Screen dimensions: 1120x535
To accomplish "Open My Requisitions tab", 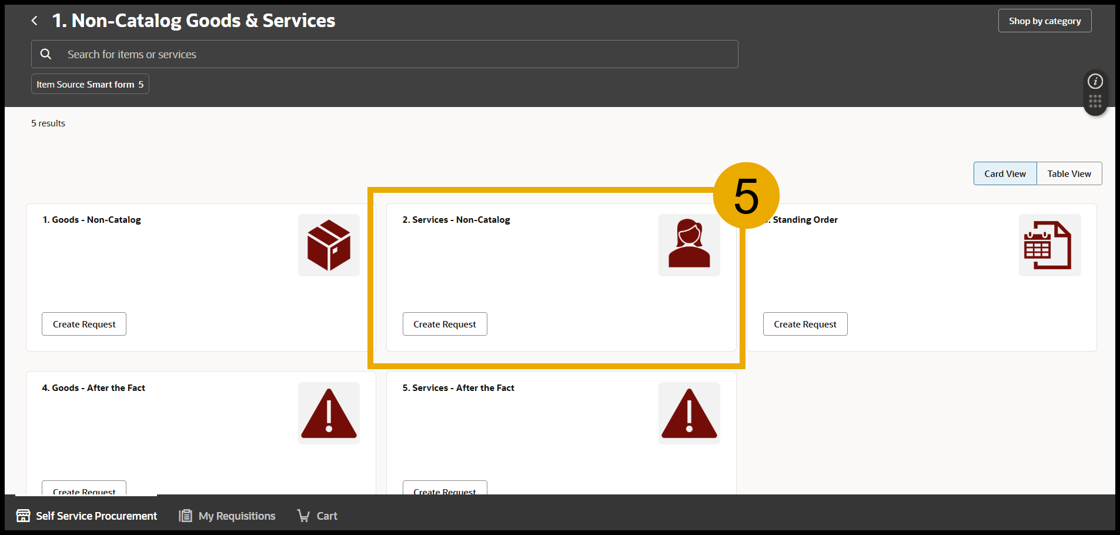I will click(228, 516).
